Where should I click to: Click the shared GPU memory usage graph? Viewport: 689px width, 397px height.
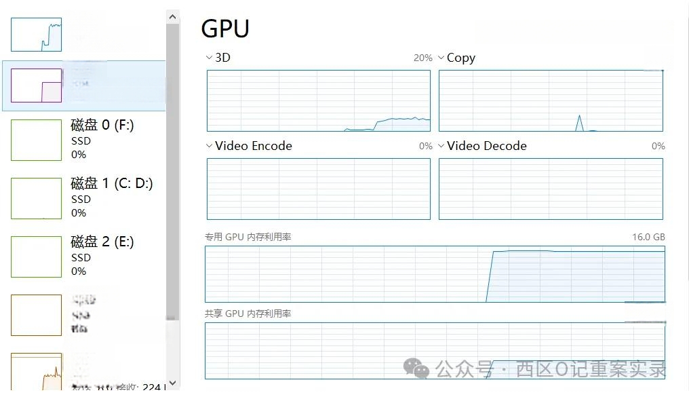(435, 351)
